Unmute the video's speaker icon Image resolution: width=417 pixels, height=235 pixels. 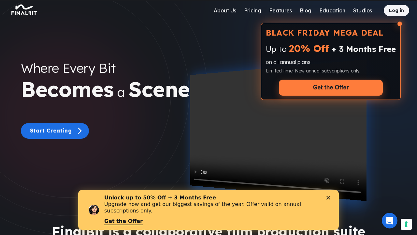coord(327,180)
